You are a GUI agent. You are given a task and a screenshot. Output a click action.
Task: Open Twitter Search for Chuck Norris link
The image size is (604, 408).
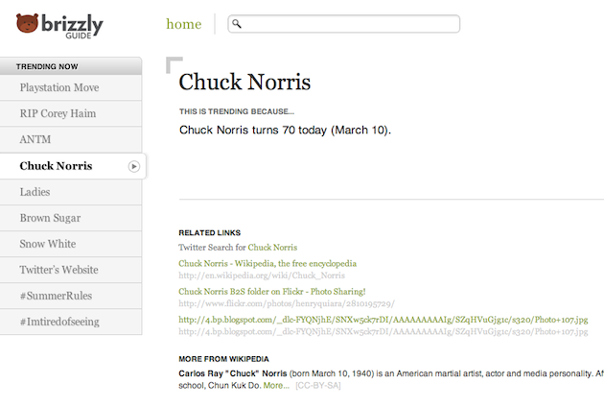tap(272, 248)
